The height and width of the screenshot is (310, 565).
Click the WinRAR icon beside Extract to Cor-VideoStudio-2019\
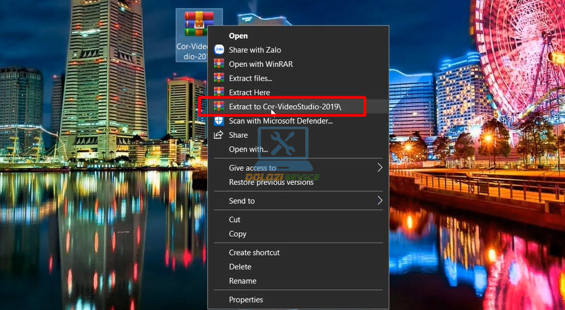[218, 106]
